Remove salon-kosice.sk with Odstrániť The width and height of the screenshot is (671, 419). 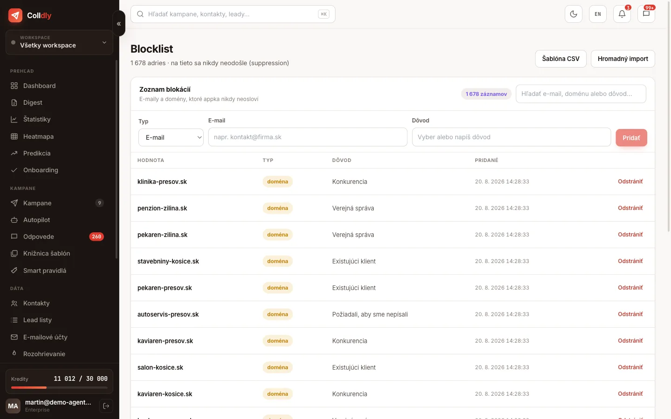coord(630,367)
